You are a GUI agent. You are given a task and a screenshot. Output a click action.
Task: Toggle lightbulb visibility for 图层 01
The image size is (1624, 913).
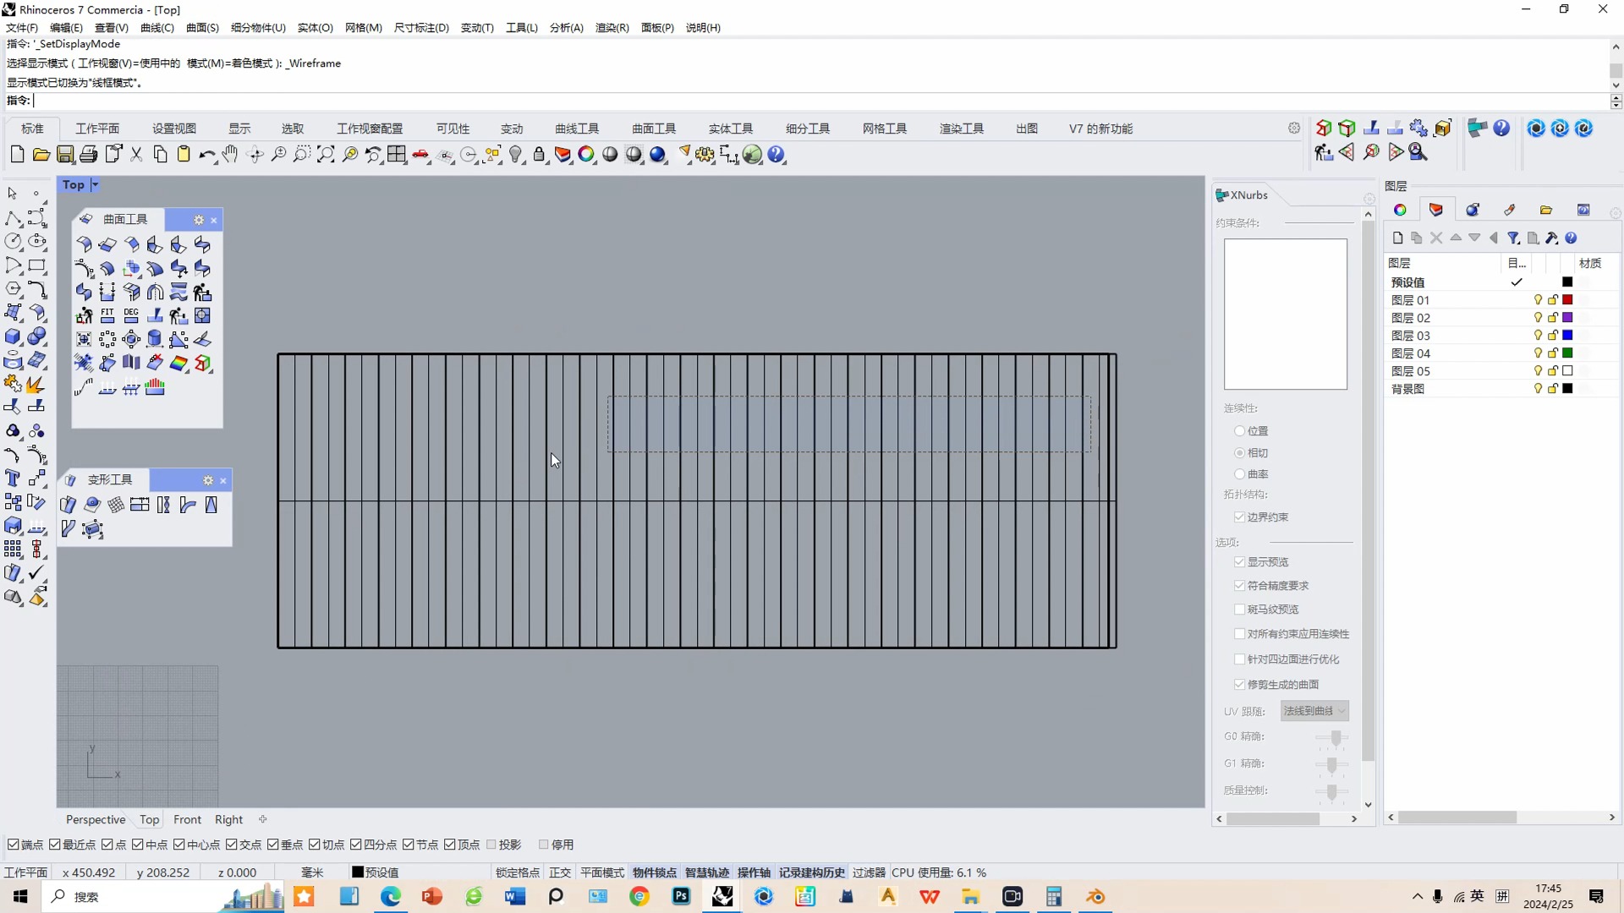pyautogui.click(x=1538, y=300)
